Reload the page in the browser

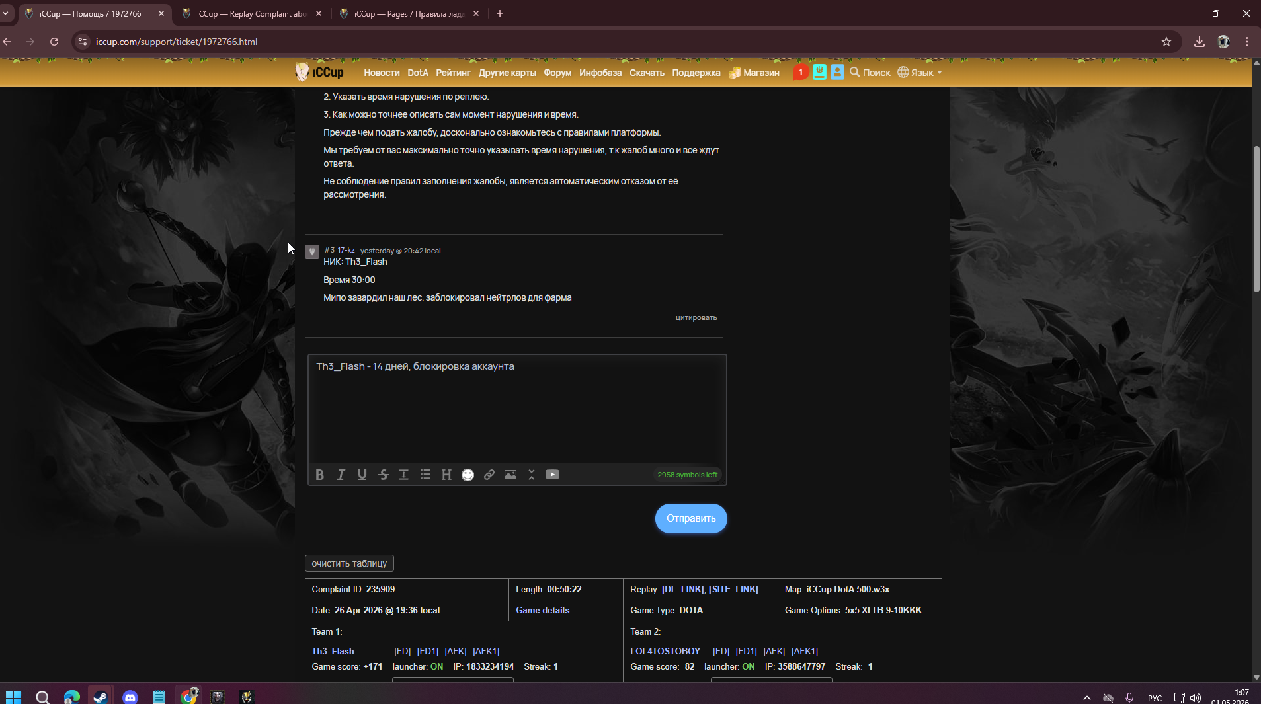pyautogui.click(x=54, y=42)
